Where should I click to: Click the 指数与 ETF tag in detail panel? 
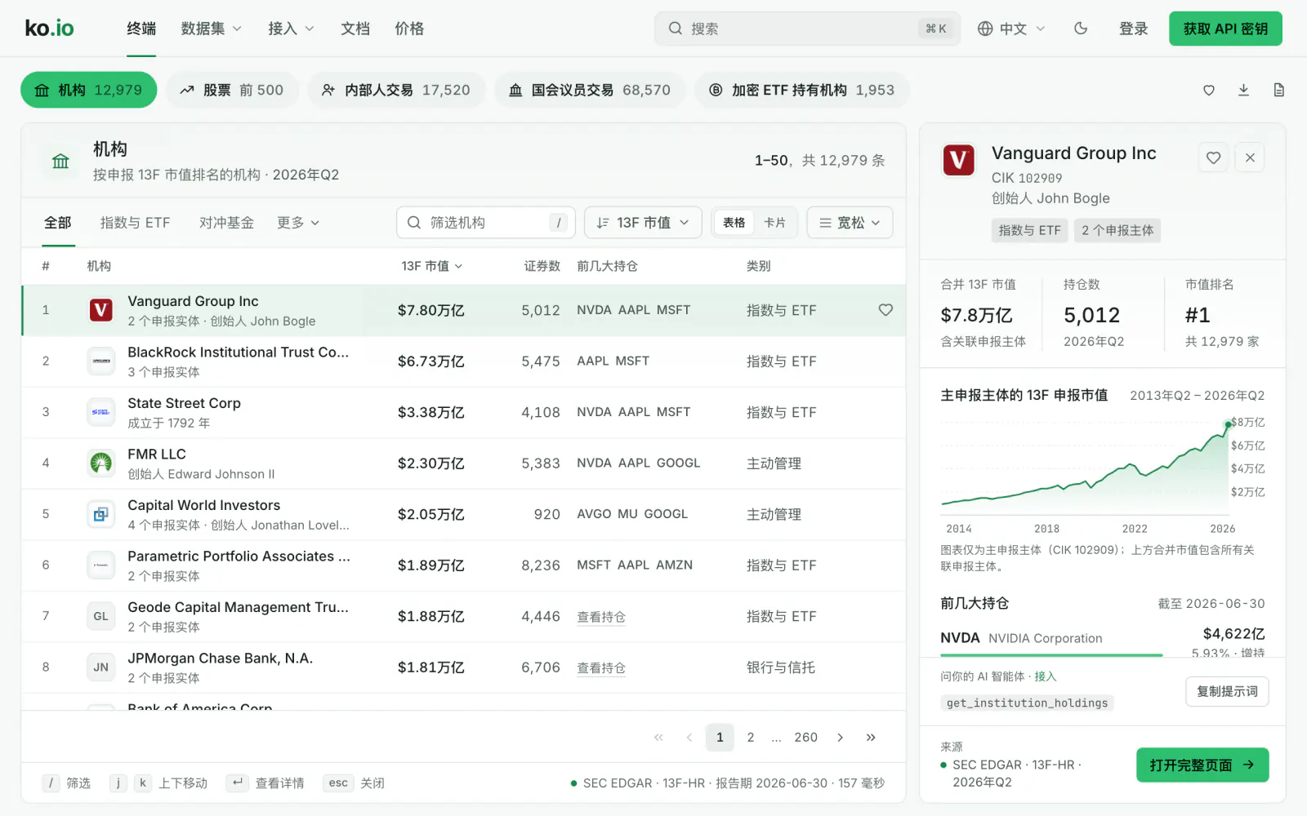(x=1029, y=230)
